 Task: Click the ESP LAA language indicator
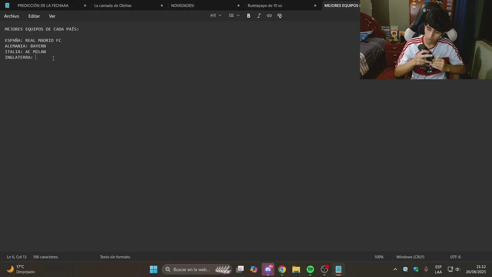pos(438,269)
